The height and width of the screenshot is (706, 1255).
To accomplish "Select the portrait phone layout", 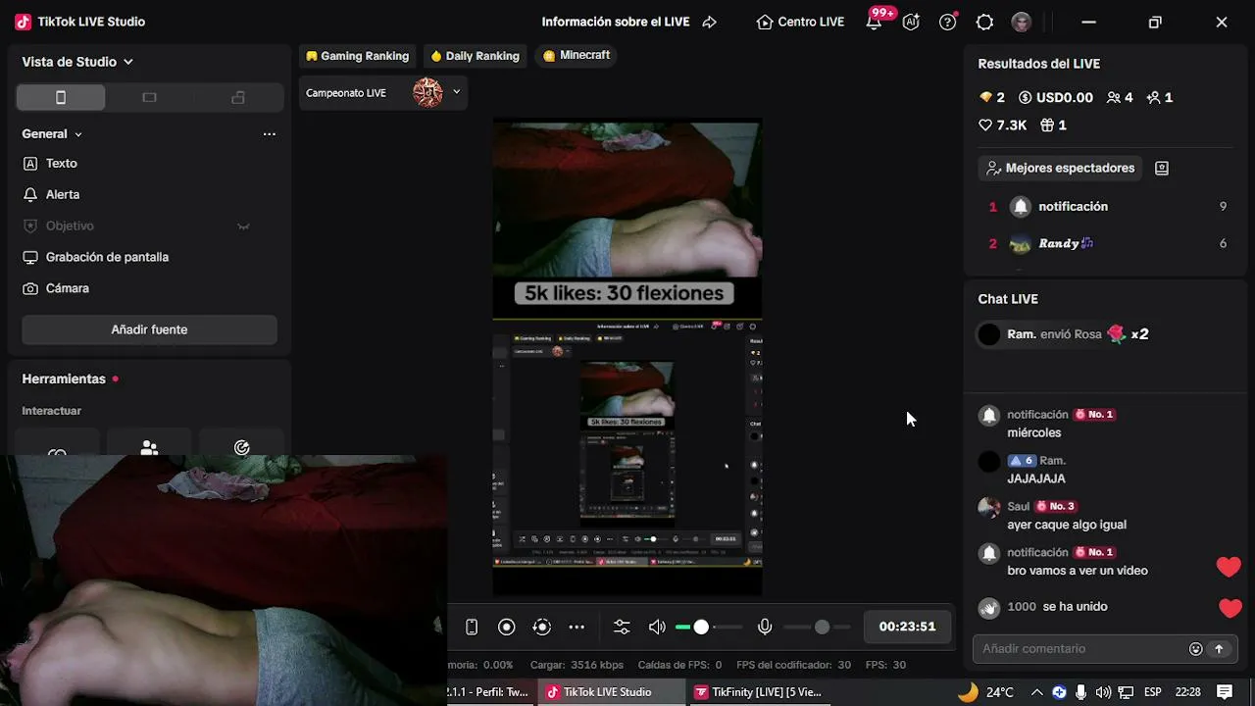I will pyautogui.click(x=61, y=97).
